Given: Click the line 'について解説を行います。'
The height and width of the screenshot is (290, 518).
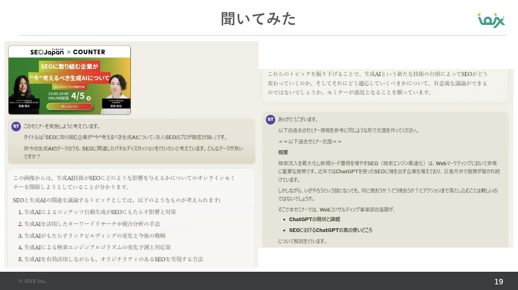Looking at the screenshot, I should (x=302, y=242).
